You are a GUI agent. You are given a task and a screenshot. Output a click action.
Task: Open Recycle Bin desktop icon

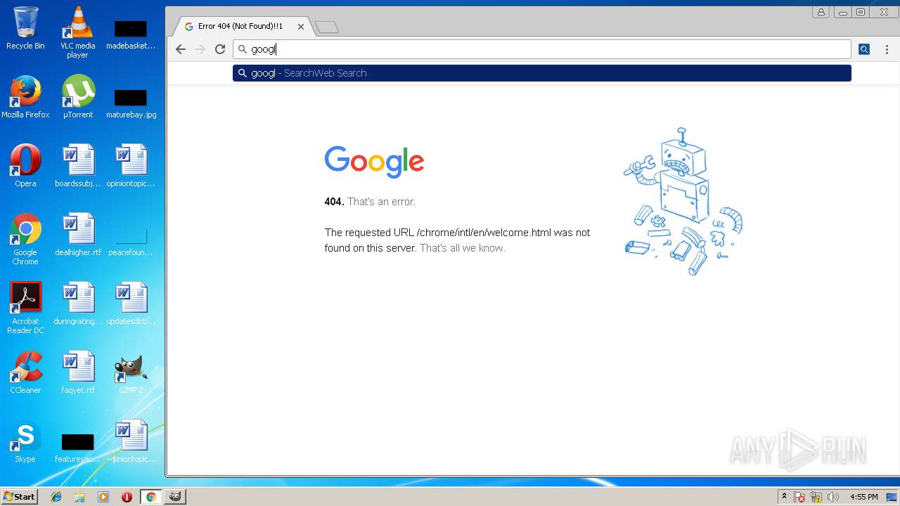[x=25, y=28]
